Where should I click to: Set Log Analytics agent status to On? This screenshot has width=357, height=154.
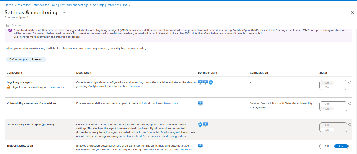[327, 88]
